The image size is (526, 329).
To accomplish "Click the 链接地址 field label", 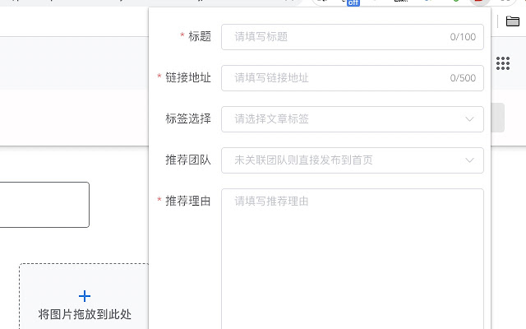I will pos(188,77).
